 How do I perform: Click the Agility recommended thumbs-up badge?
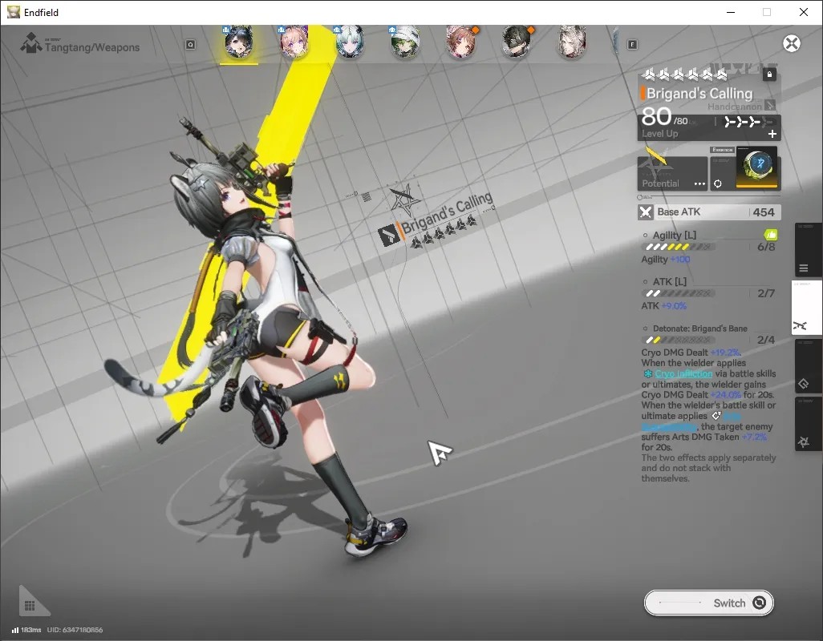click(771, 235)
